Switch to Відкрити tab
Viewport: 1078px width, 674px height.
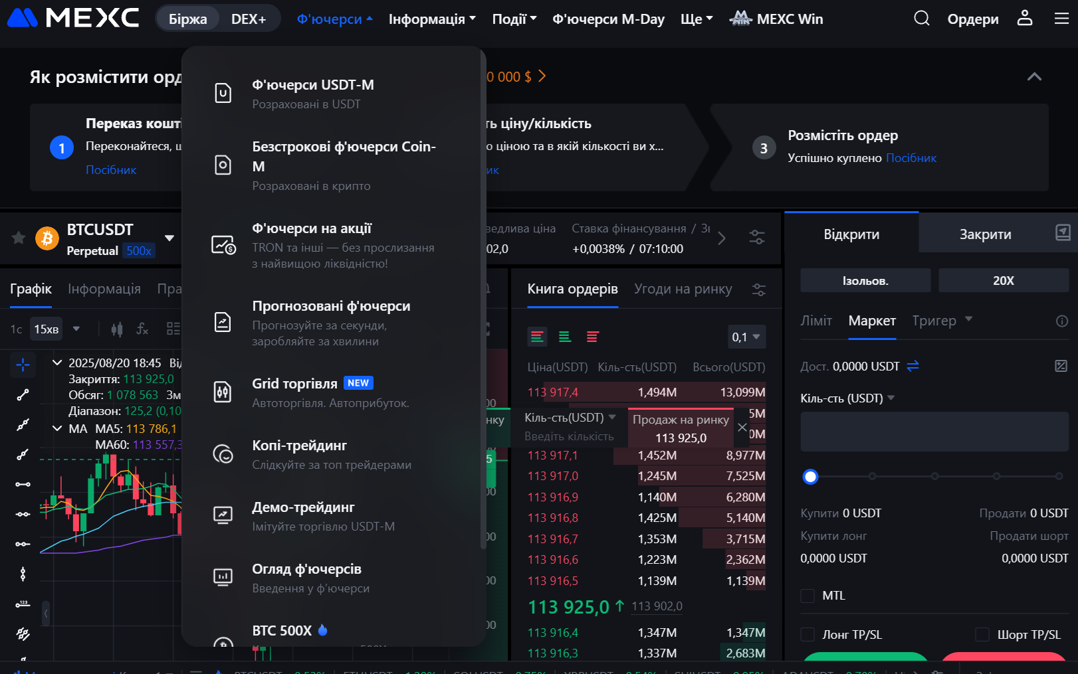pyautogui.click(x=851, y=234)
